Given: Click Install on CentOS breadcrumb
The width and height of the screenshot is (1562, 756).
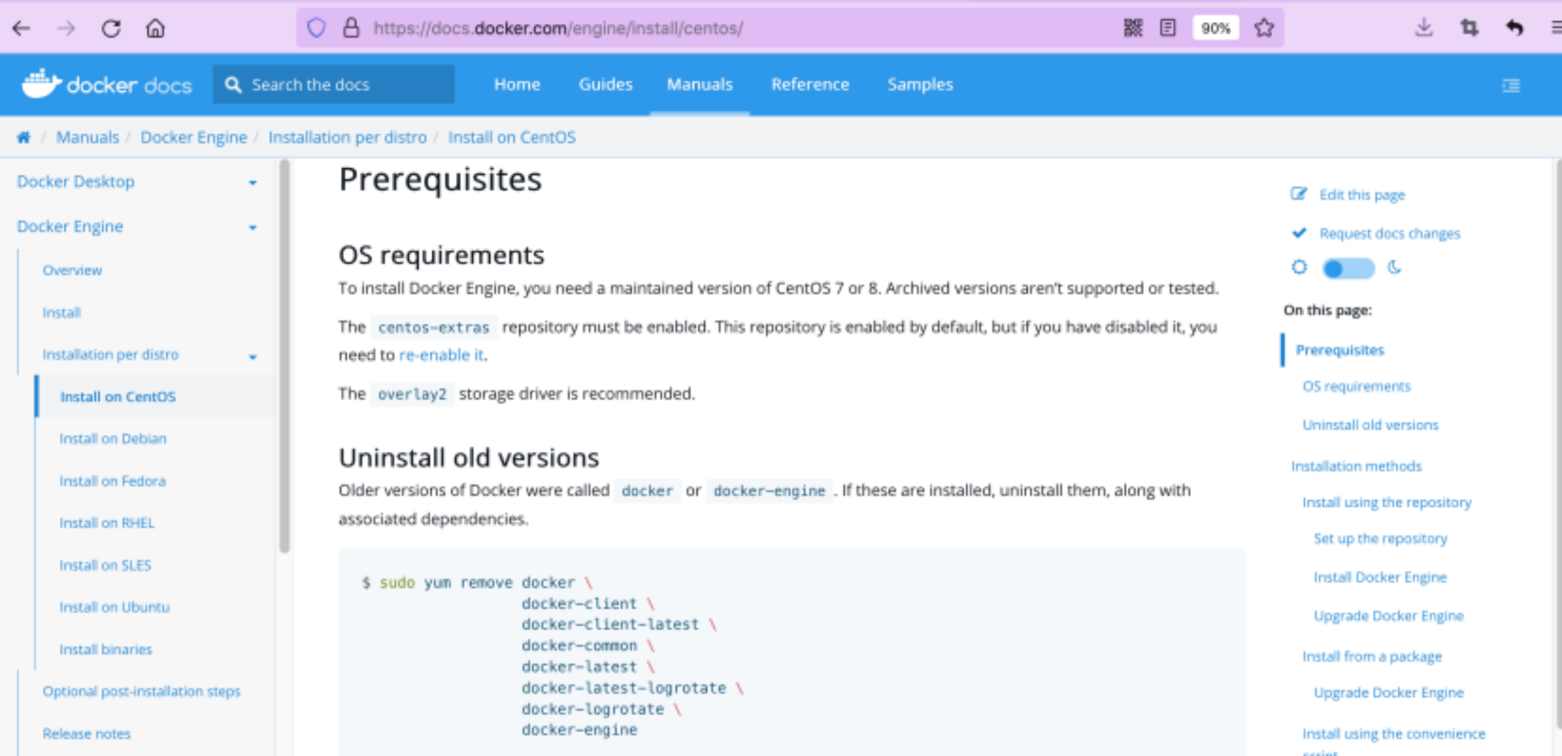Looking at the screenshot, I should [511, 137].
